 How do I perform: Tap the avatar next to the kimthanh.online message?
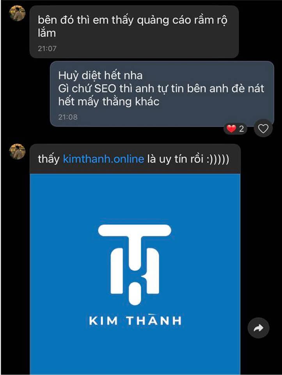[x=17, y=151]
